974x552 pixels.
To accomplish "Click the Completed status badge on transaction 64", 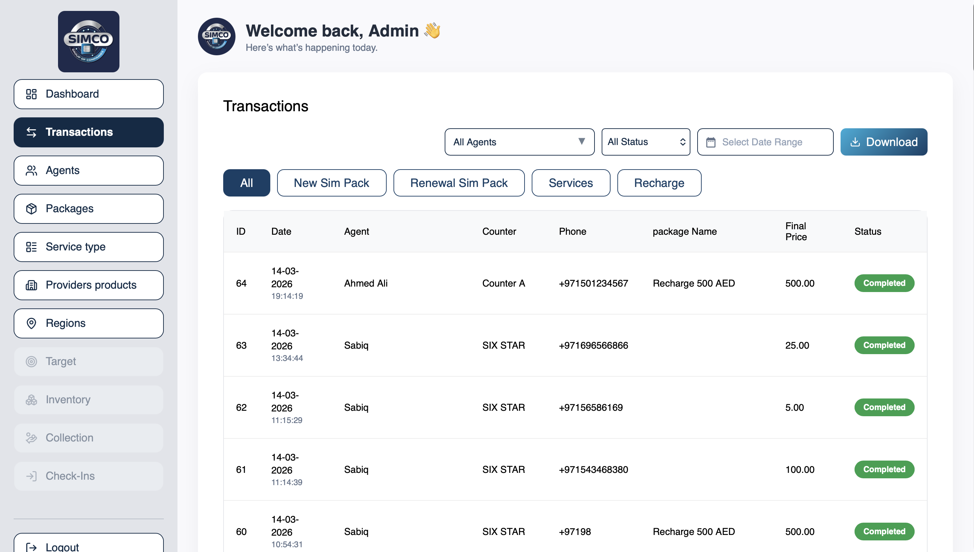I will (x=884, y=283).
